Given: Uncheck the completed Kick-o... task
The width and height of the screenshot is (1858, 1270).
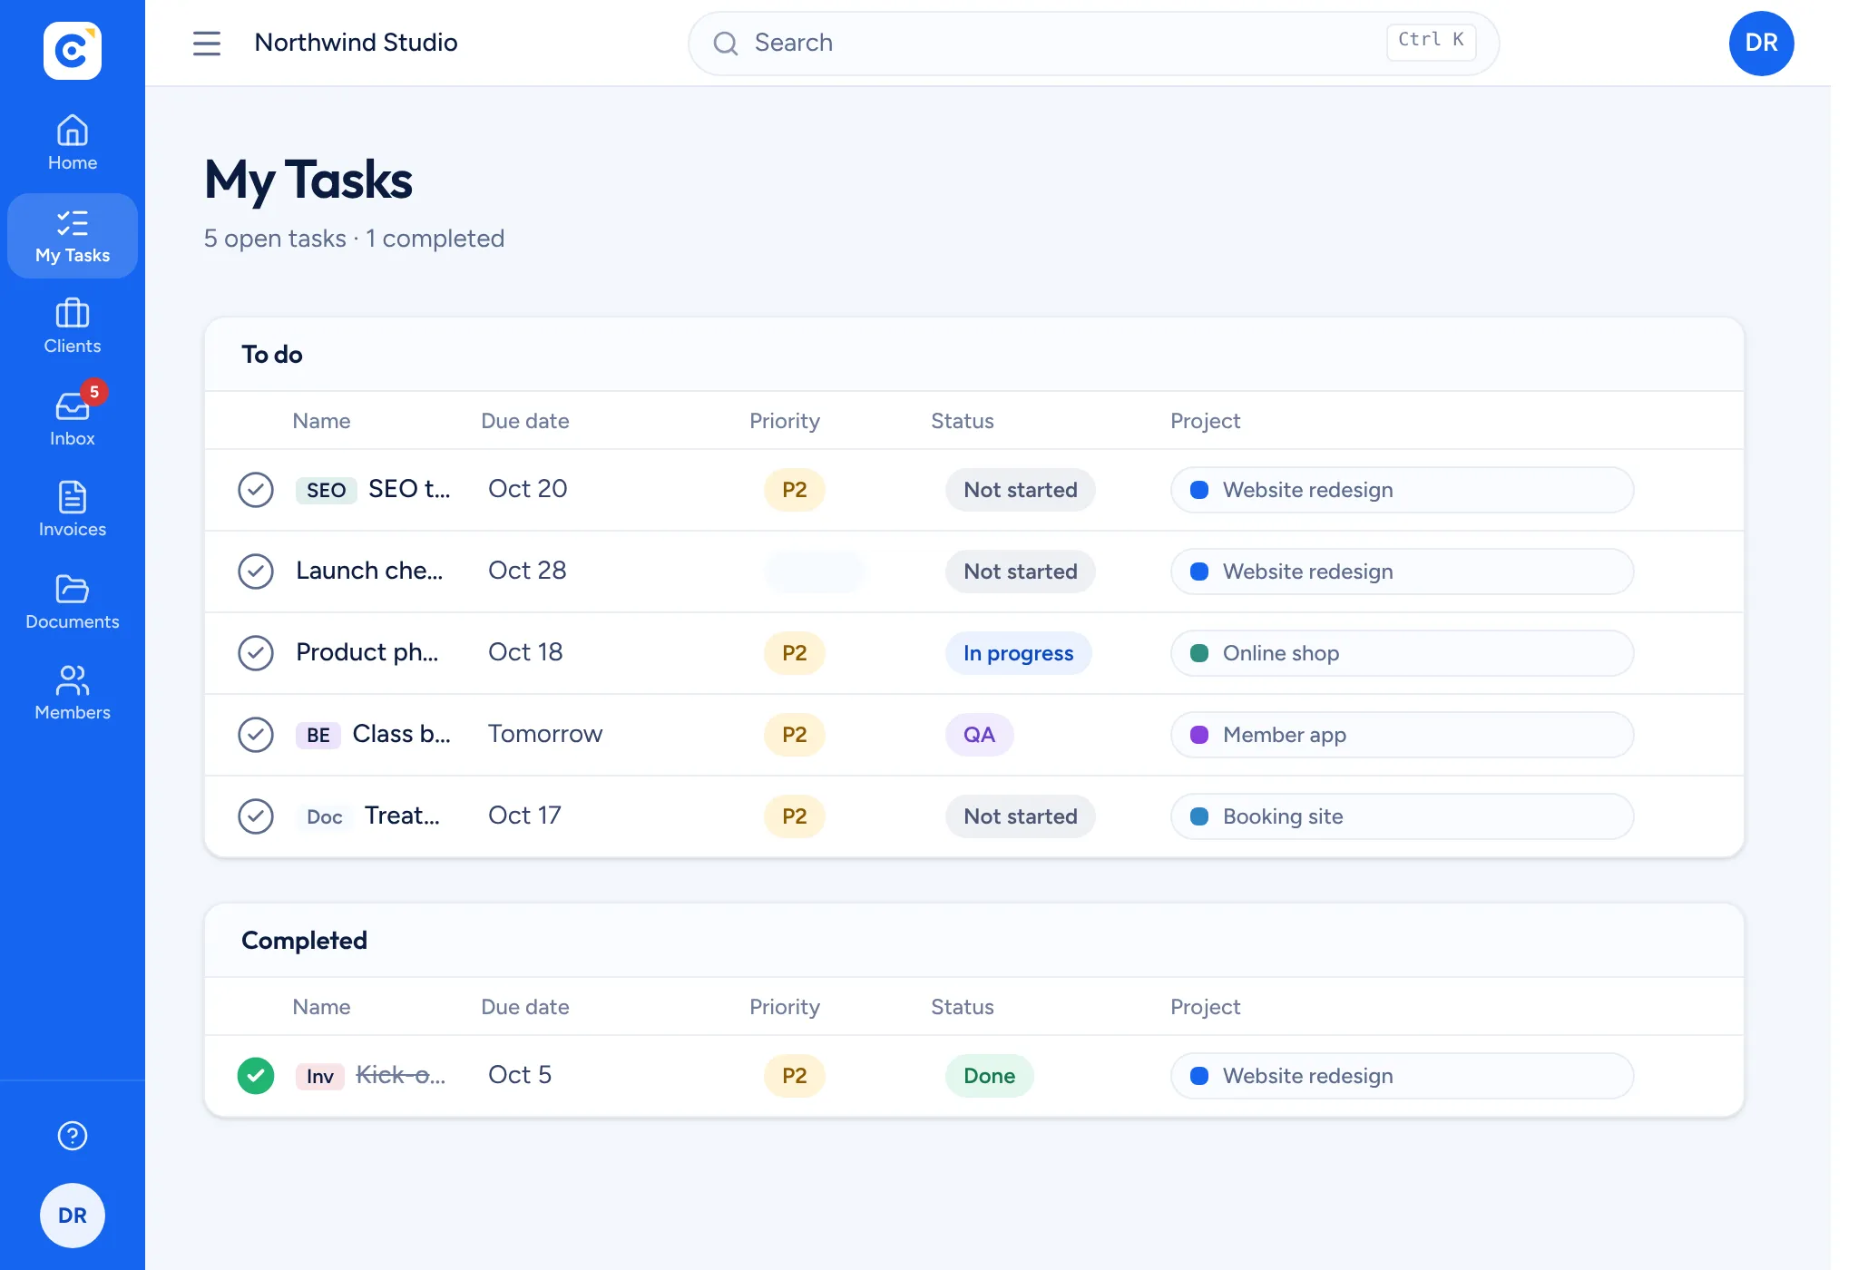Looking at the screenshot, I should (x=256, y=1076).
